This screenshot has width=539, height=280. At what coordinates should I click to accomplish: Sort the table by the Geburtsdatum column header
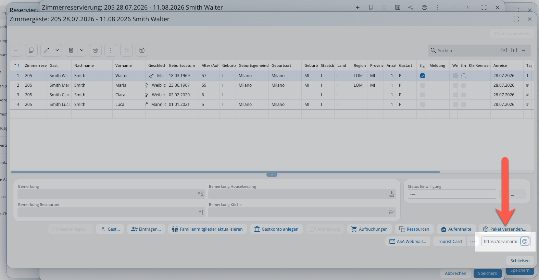tap(182, 65)
